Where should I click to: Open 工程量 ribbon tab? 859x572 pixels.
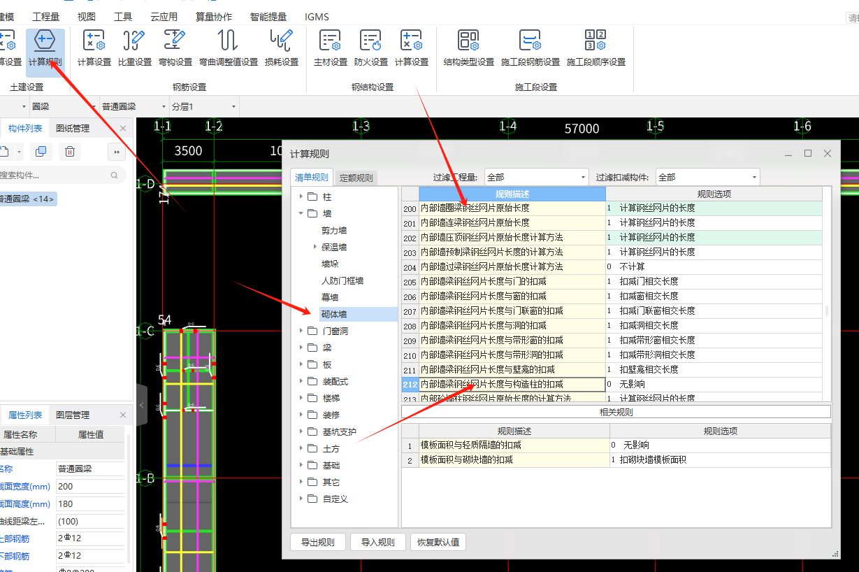coord(46,16)
